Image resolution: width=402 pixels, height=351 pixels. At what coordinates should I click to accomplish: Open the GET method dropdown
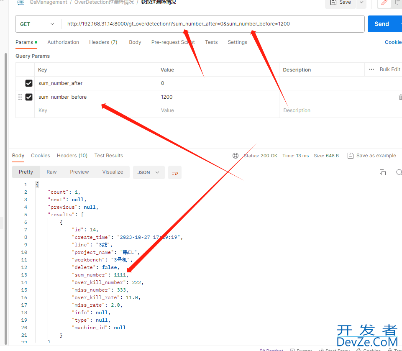pos(37,24)
